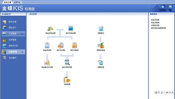Open 现金日记账 cash journal icon
The width and height of the screenshot is (175, 99).
pyautogui.click(x=47, y=45)
